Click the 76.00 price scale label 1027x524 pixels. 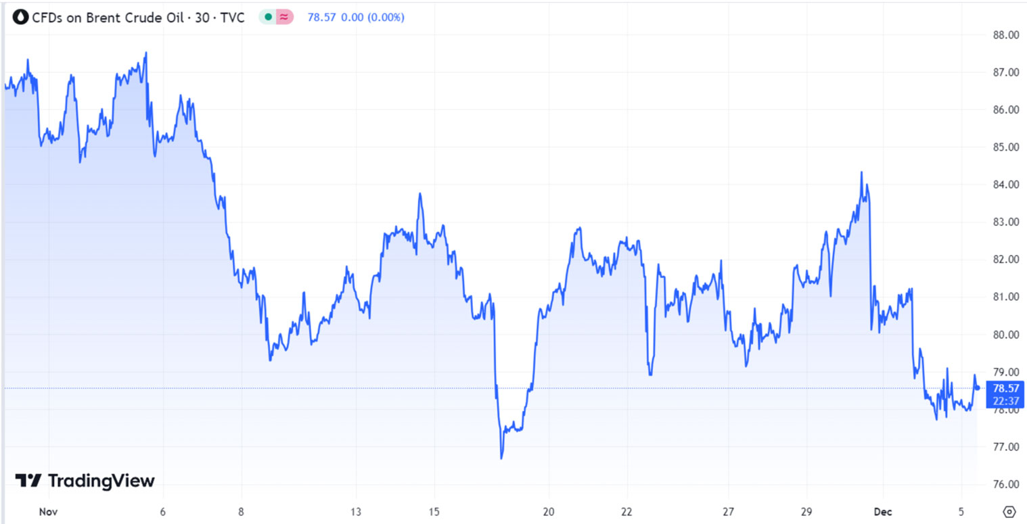[x=1005, y=484]
